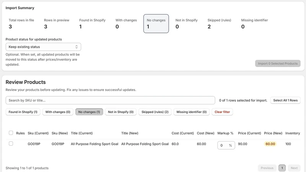
Task: Click the current title All Purpose Folding Sport Goal
Action: pos(94,144)
